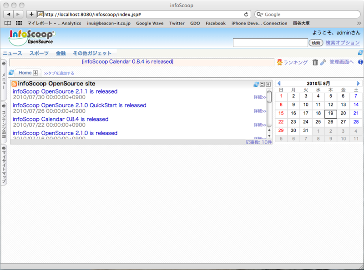
Task: Click the gadget scroll down arrow
Action: tap(269, 136)
